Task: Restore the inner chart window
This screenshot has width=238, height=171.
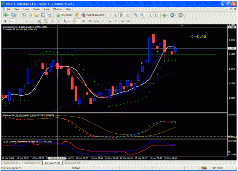Action: (x=231, y=9)
